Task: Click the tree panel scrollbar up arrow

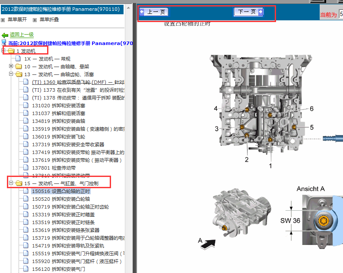Action: [x=128, y=8]
